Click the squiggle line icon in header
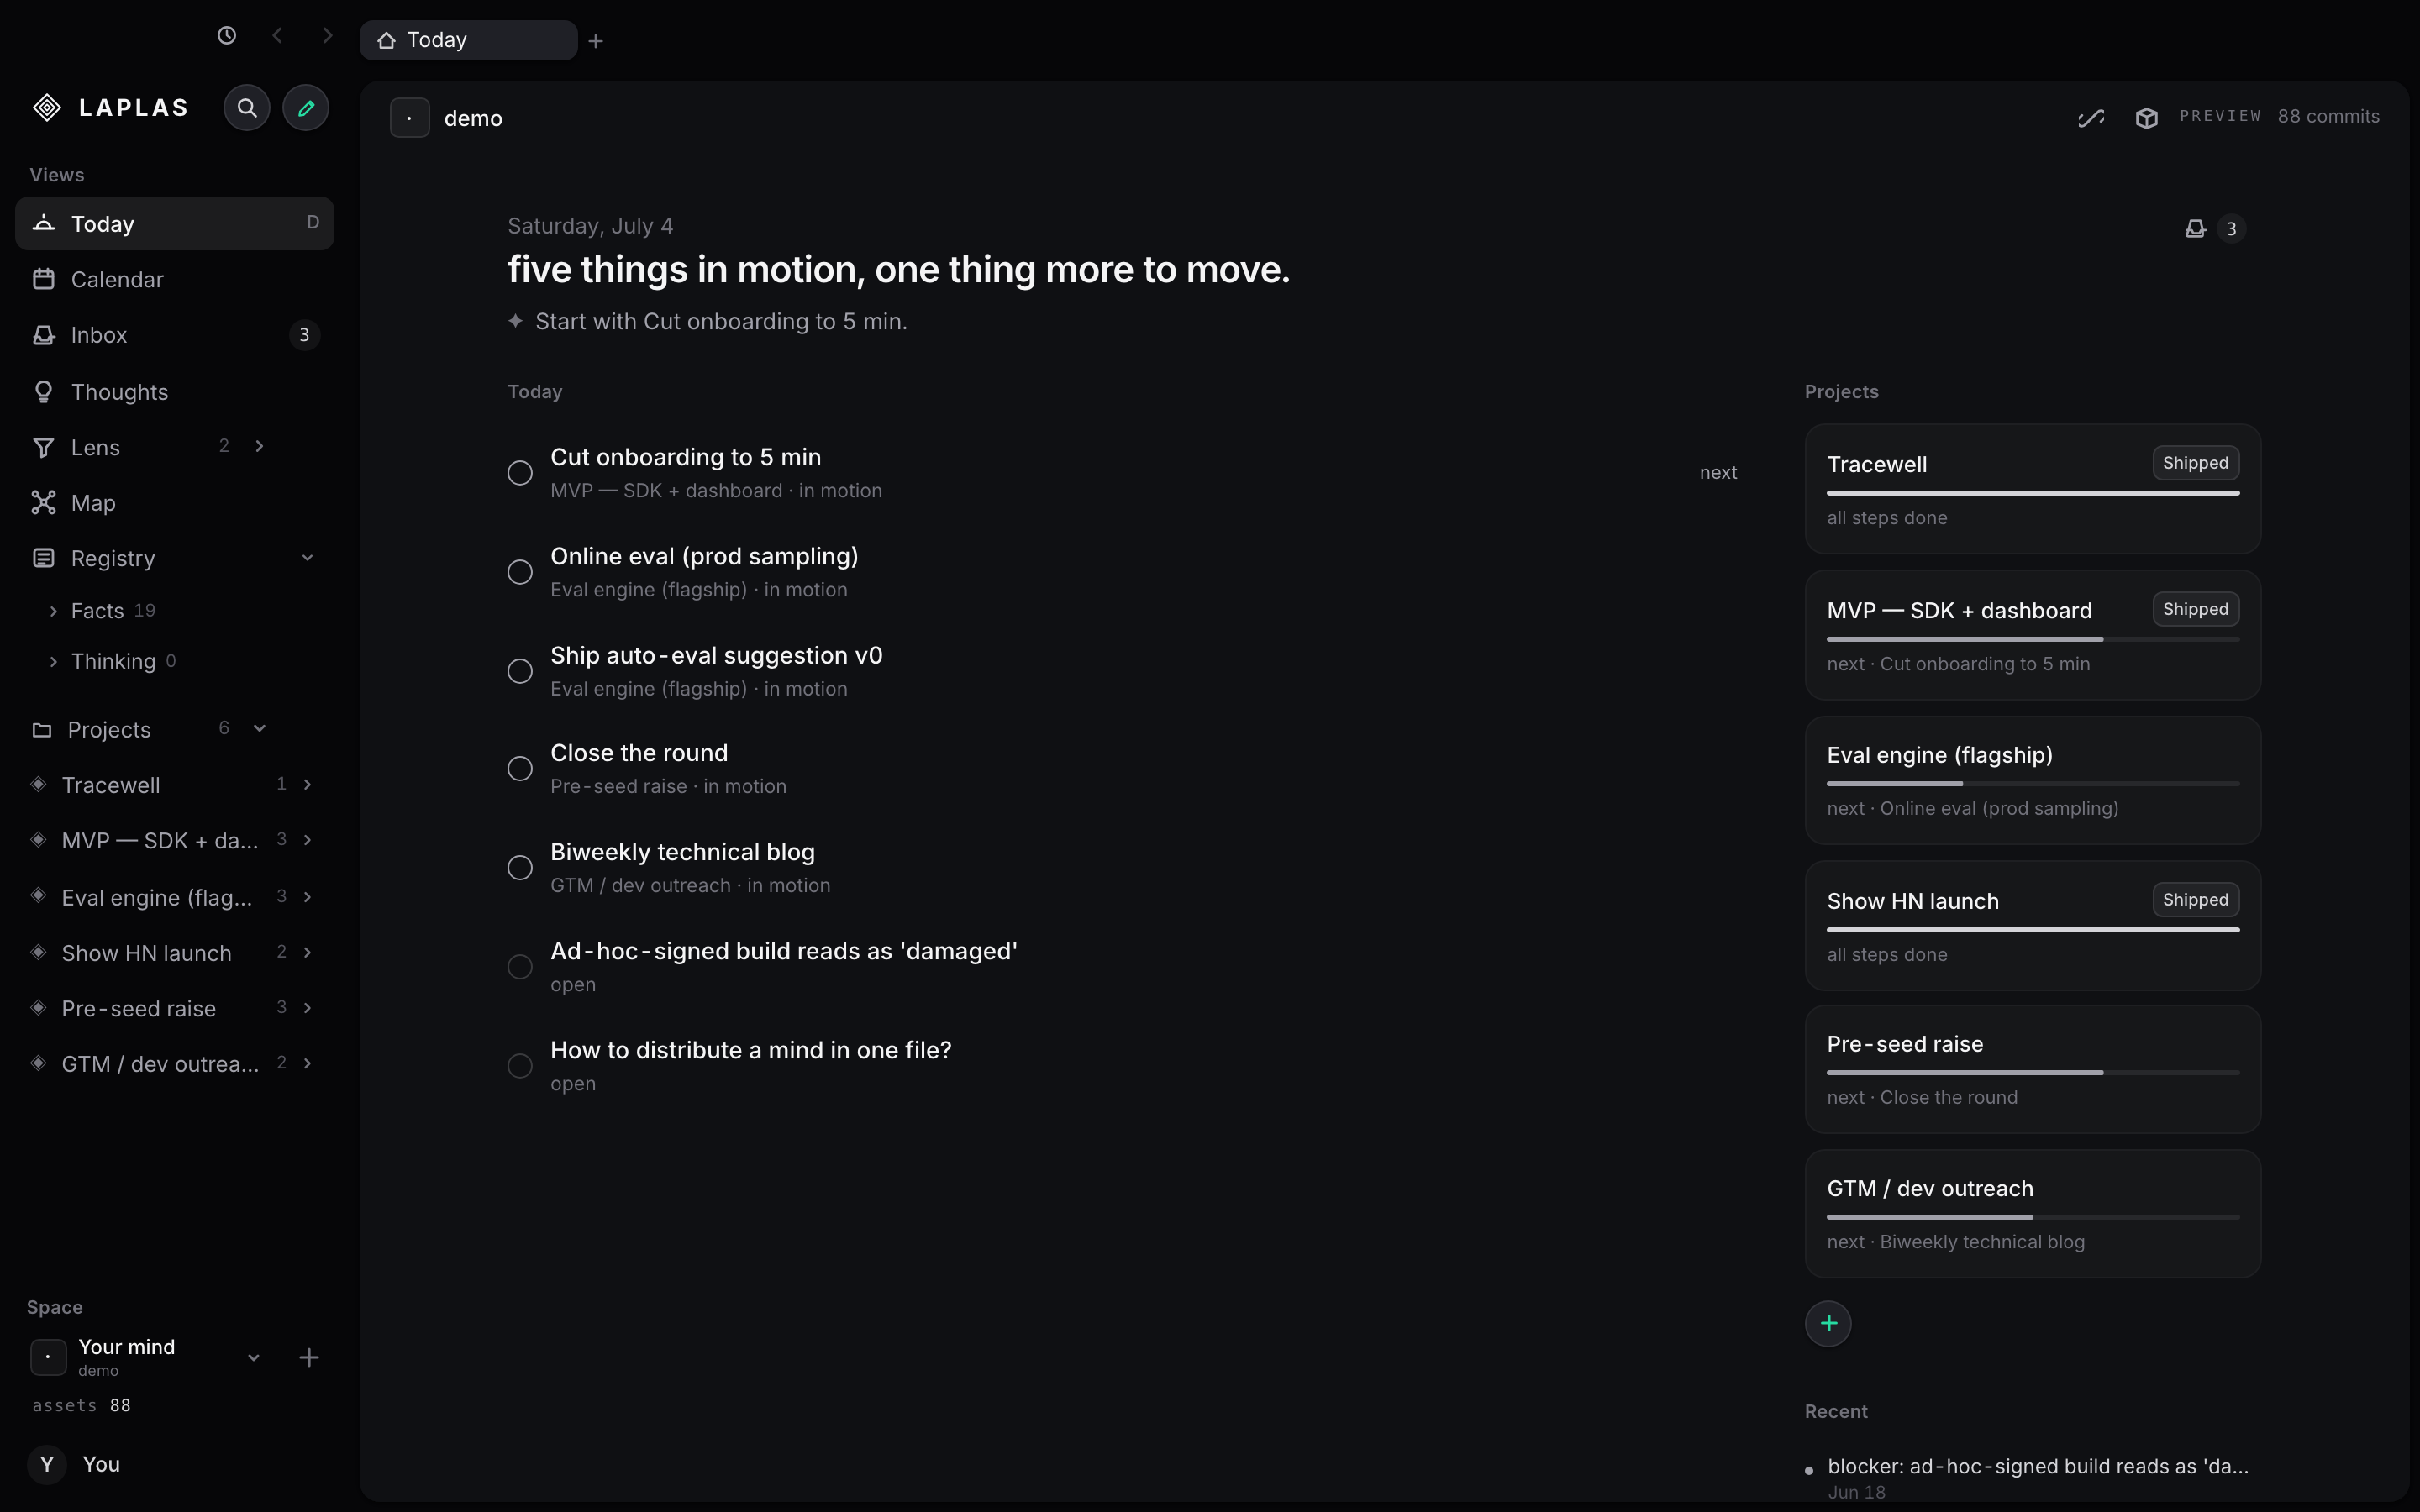Image resolution: width=2420 pixels, height=1512 pixels. 2091,118
